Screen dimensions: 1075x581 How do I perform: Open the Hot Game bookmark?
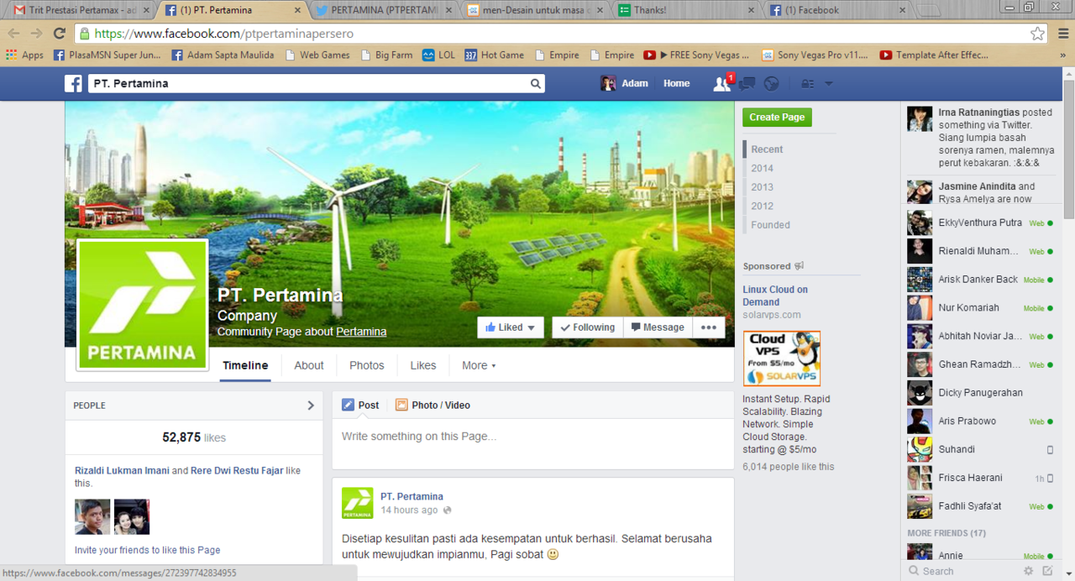[495, 55]
